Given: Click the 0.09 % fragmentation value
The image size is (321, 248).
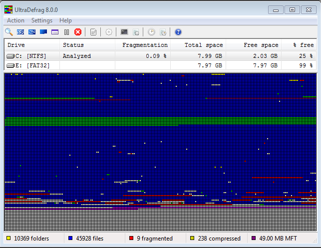Looking at the screenshot, I should [x=156, y=56].
